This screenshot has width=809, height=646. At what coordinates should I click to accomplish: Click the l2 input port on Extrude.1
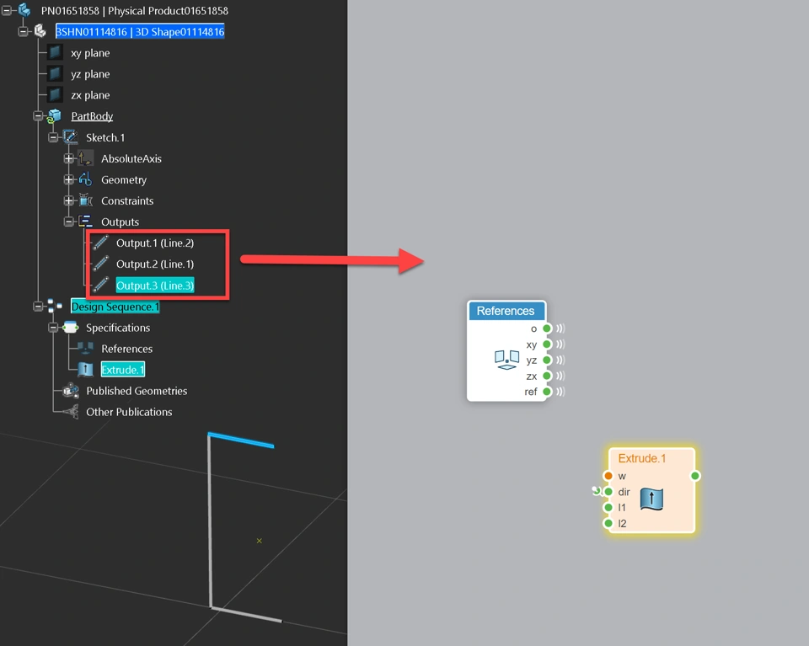pyautogui.click(x=608, y=523)
